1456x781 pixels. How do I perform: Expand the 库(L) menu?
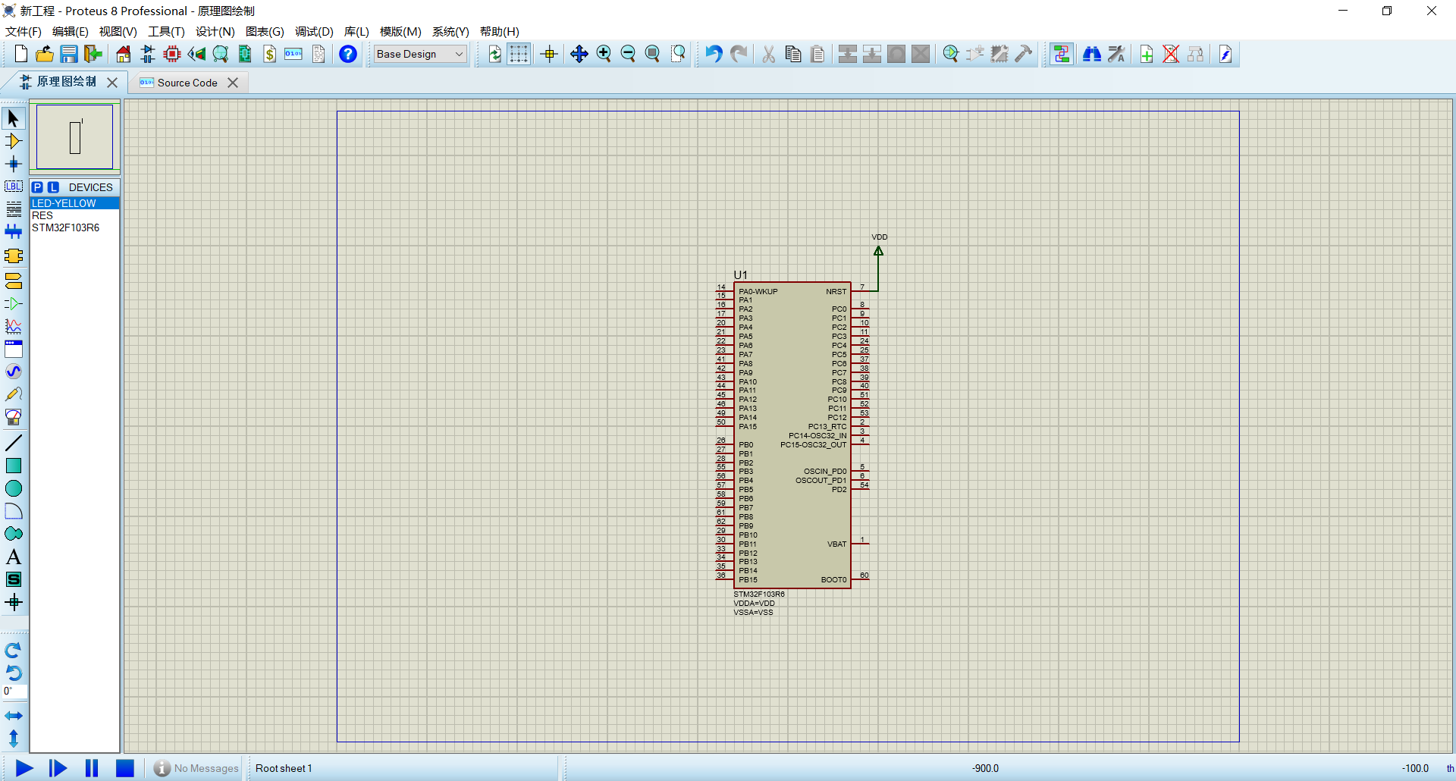pyautogui.click(x=356, y=32)
